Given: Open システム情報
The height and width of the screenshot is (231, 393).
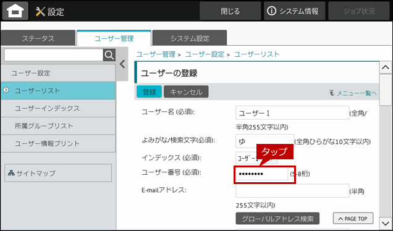Looking at the screenshot, I should 294,11.
